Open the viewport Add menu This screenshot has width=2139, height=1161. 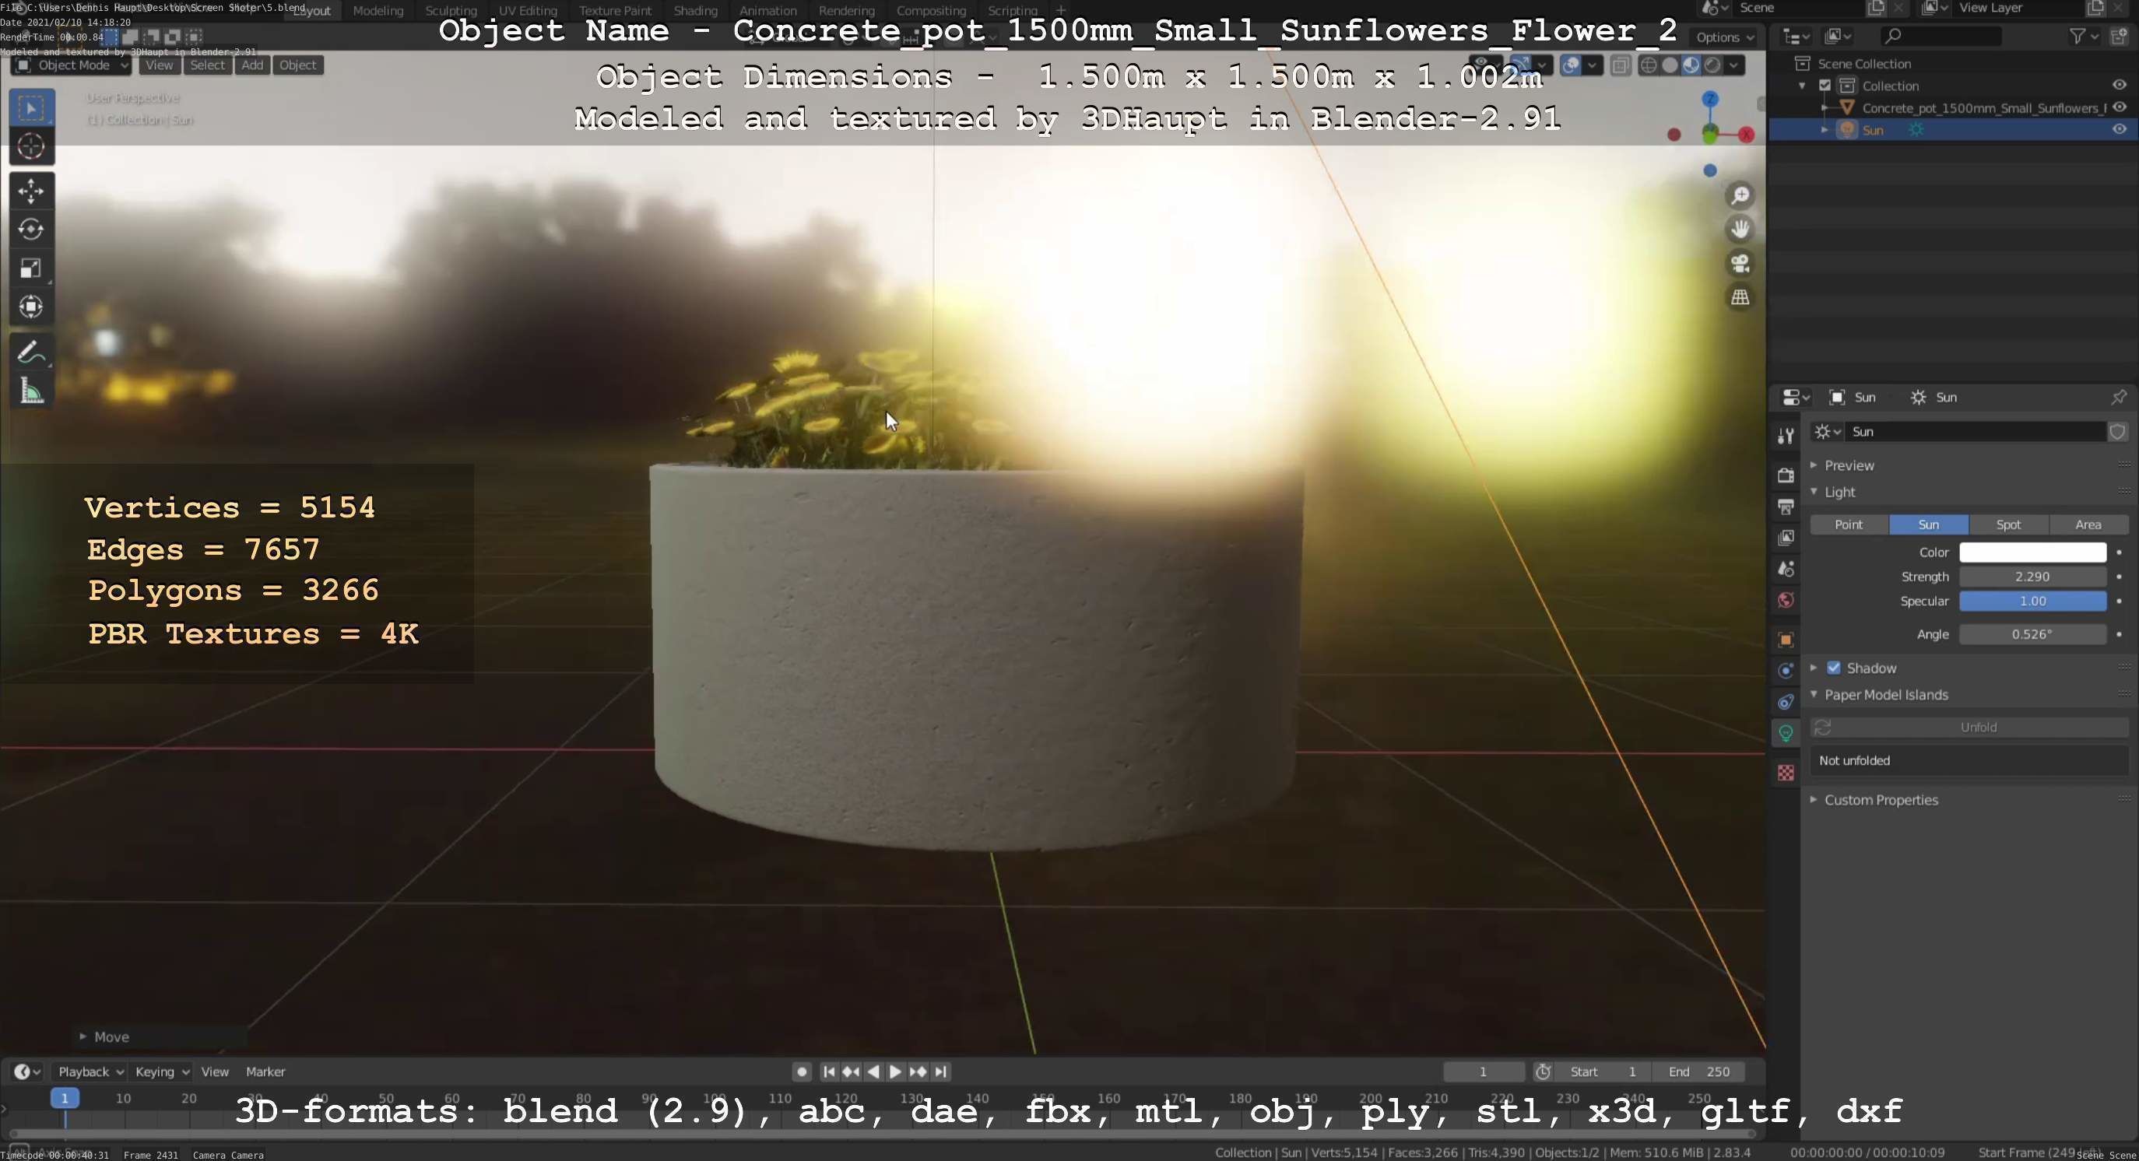tap(251, 65)
